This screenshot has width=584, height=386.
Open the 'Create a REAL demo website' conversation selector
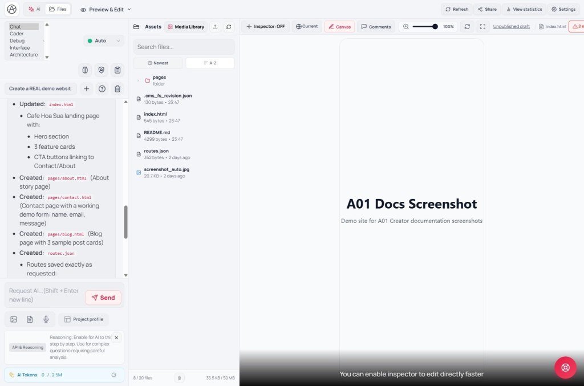[x=40, y=88]
